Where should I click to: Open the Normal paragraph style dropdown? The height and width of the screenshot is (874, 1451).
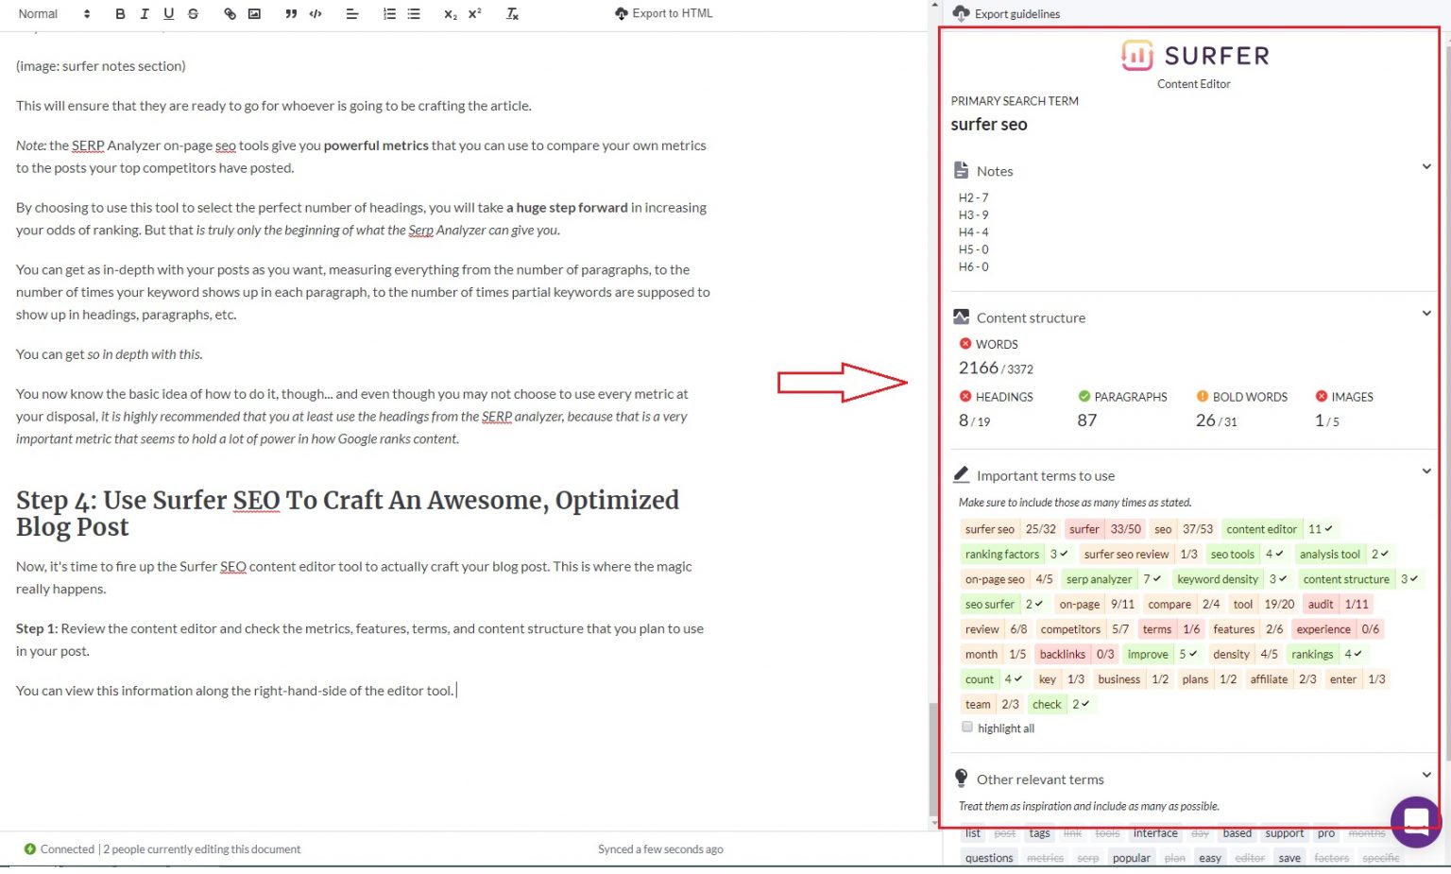(54, 14)
